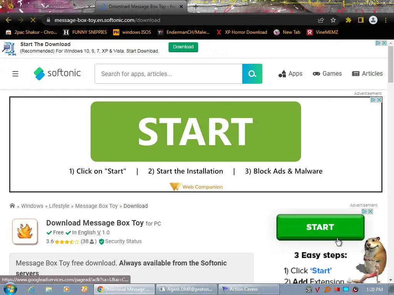
Task: Close the large START ad with X
Action: 379,100
